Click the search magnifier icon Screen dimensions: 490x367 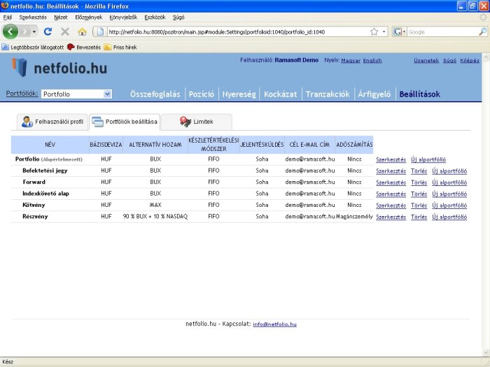click(x=482, y=31)
